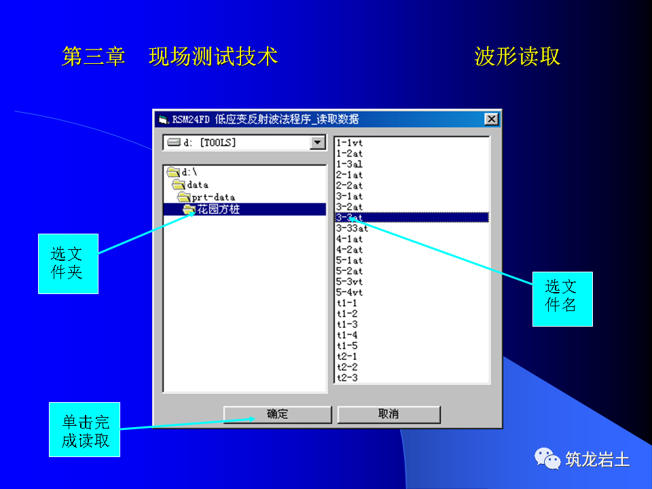The image size is (652, 489).
Task: Click the 确定 button to finish reading
Action: [277, 414]
